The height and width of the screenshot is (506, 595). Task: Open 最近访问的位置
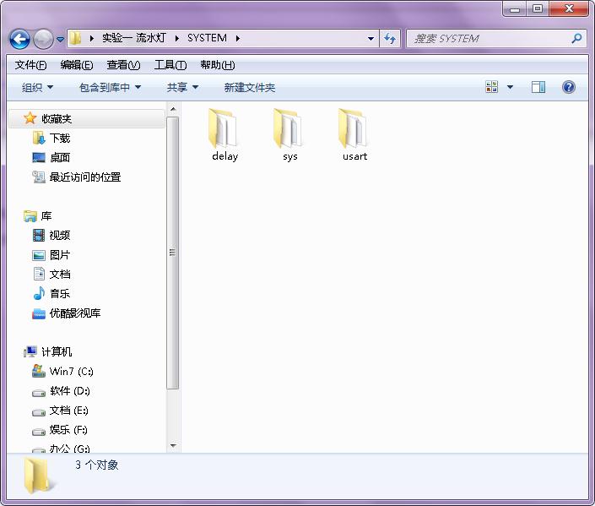[x=85, y=177]
